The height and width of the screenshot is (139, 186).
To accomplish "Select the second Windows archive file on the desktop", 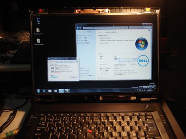I will point(39,42).
